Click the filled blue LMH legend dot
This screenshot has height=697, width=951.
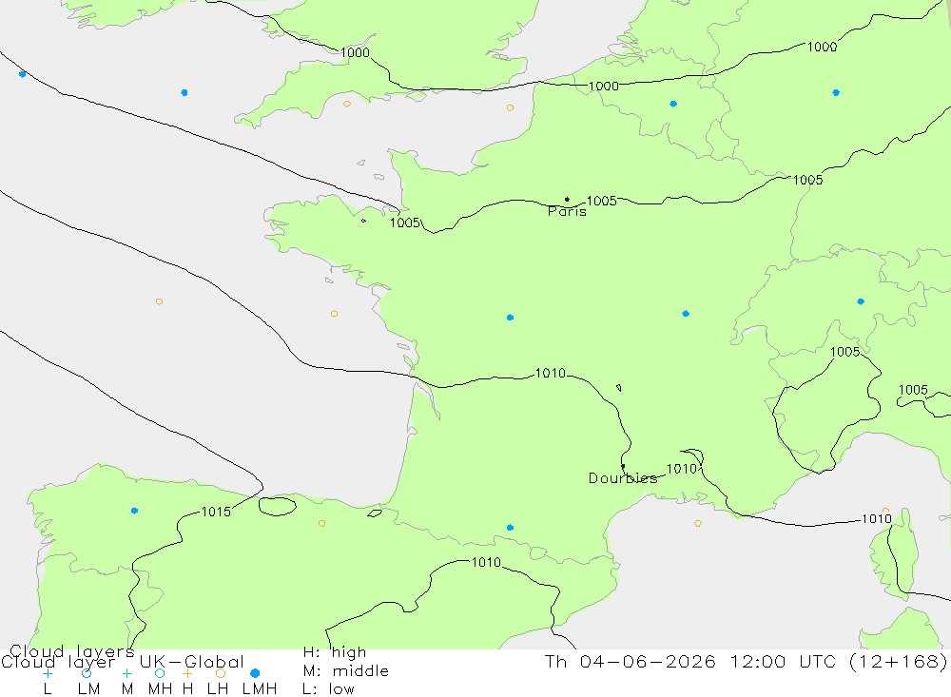tap(255, 673)
